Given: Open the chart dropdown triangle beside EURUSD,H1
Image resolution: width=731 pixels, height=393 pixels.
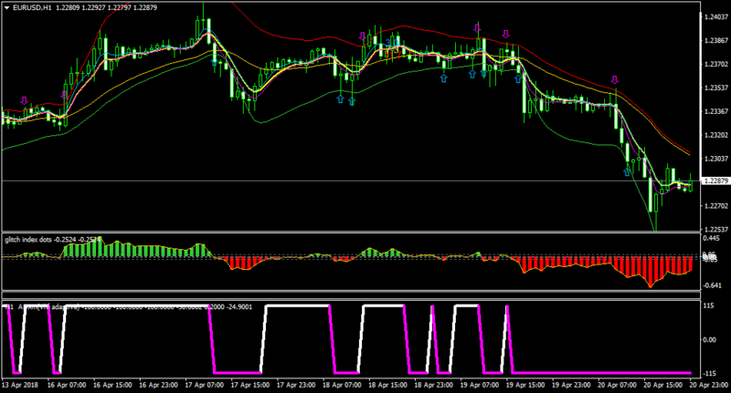Looking at the screenshot, I should point(7,7).
